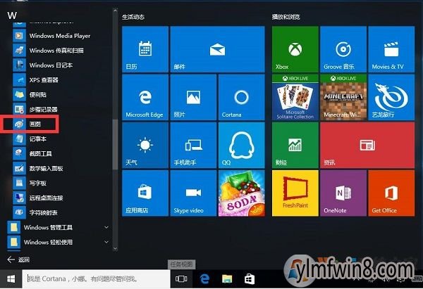Open the Money (财经) tile
This screenshot has width=423, height=289.
(295, 146)
